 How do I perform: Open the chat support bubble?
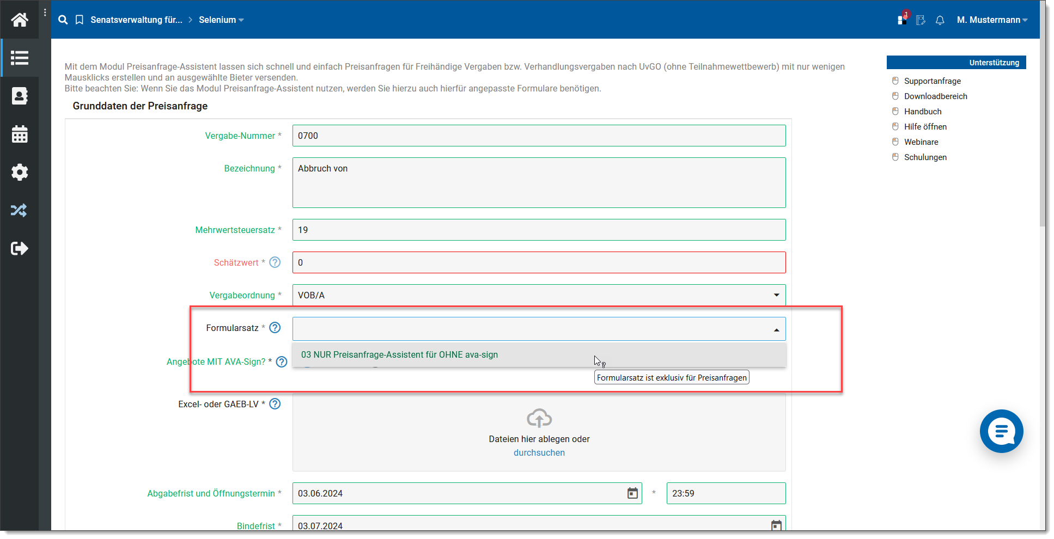(1001, 431)
